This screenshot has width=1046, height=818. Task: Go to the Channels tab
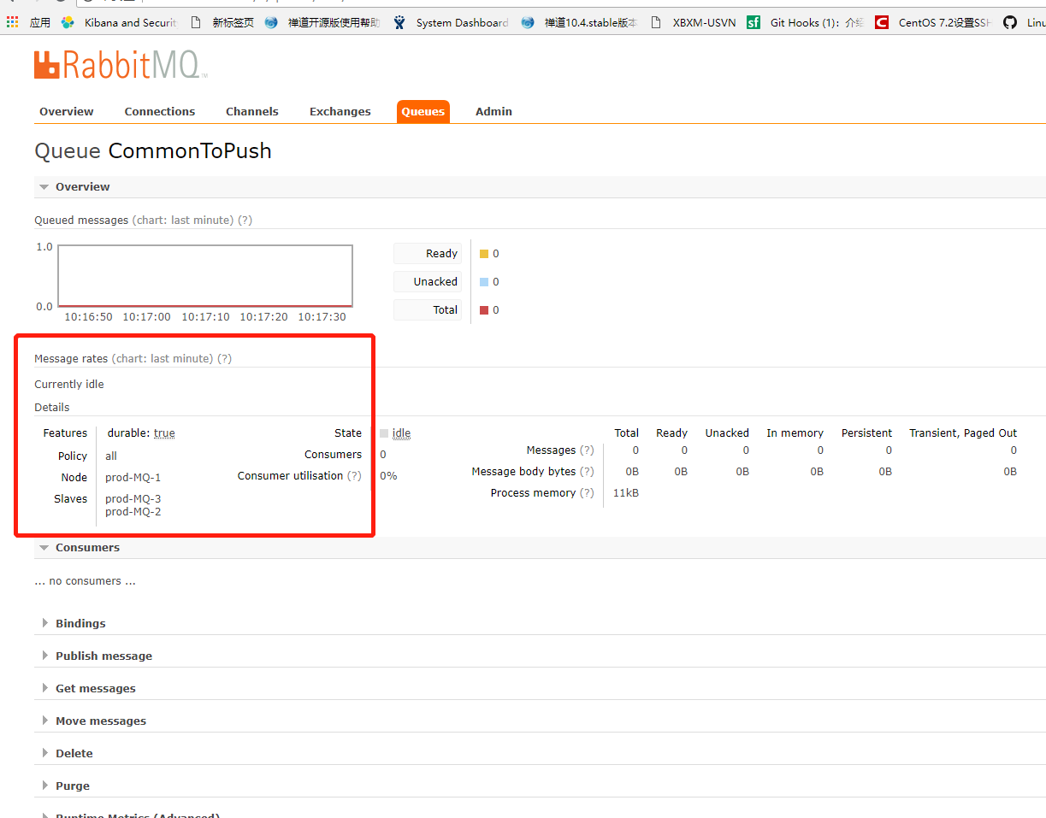click(252, 111)
